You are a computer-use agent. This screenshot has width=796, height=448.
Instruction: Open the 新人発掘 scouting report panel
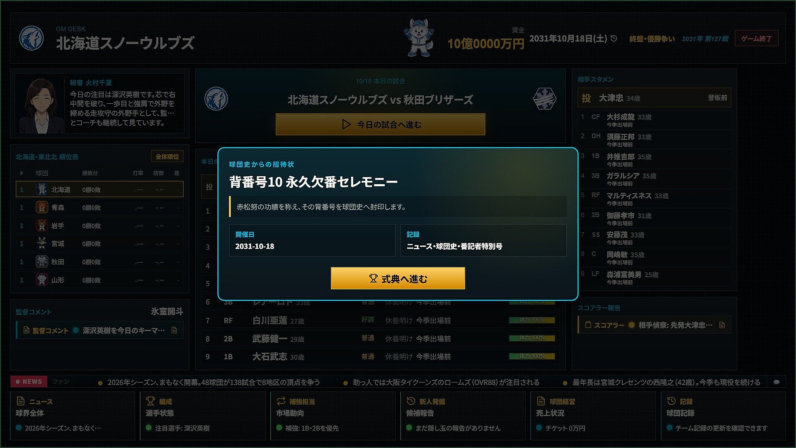(463, 415)
